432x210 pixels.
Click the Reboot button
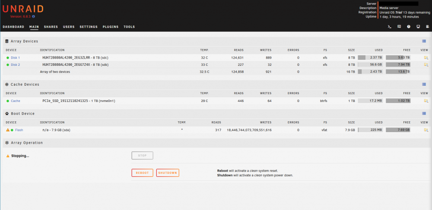click(x=143, y=173)
